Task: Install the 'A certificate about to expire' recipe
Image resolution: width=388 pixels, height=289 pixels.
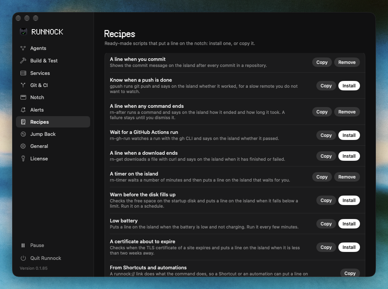Action: 349,247
